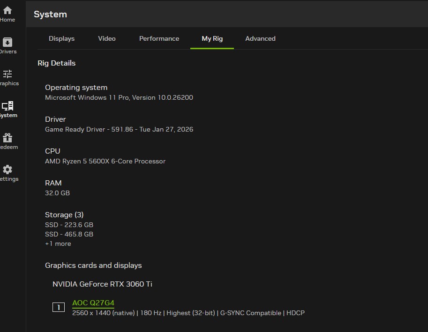428x332 pixels.
Task: Click the 'Graphics cards and displays' heading
Action: point(93,266)
